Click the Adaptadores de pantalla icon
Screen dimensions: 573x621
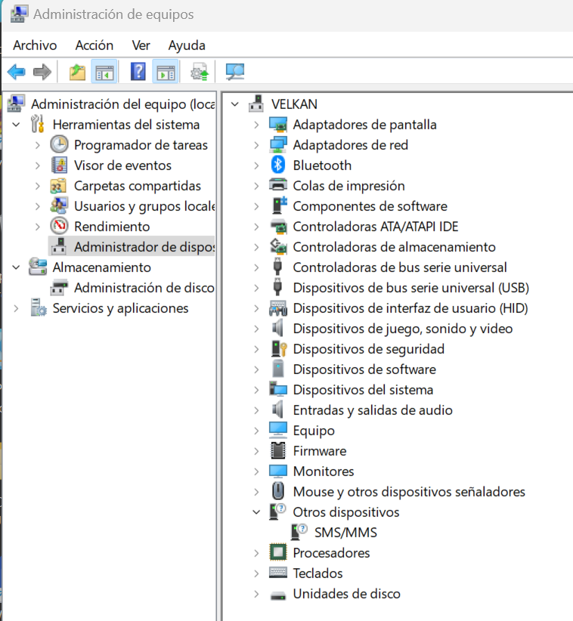pos(277,125)
